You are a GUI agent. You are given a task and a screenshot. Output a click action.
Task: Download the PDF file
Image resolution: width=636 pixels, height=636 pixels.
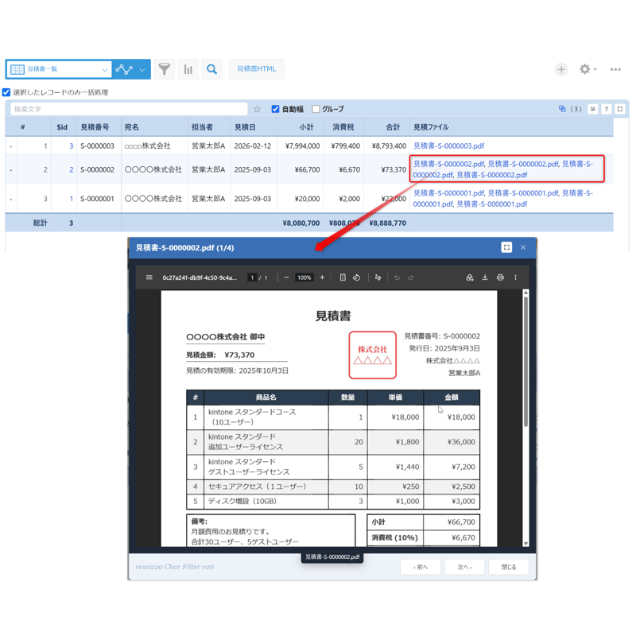click(x=485, y=277)
